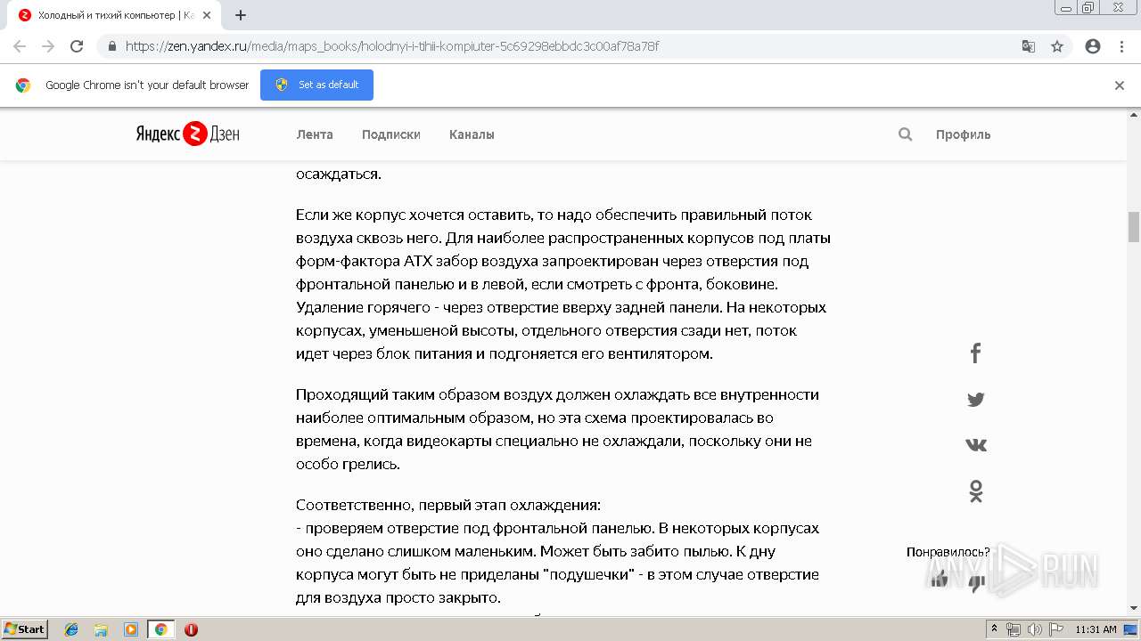Click the Zen search magnifier icon

click(906, 134)
